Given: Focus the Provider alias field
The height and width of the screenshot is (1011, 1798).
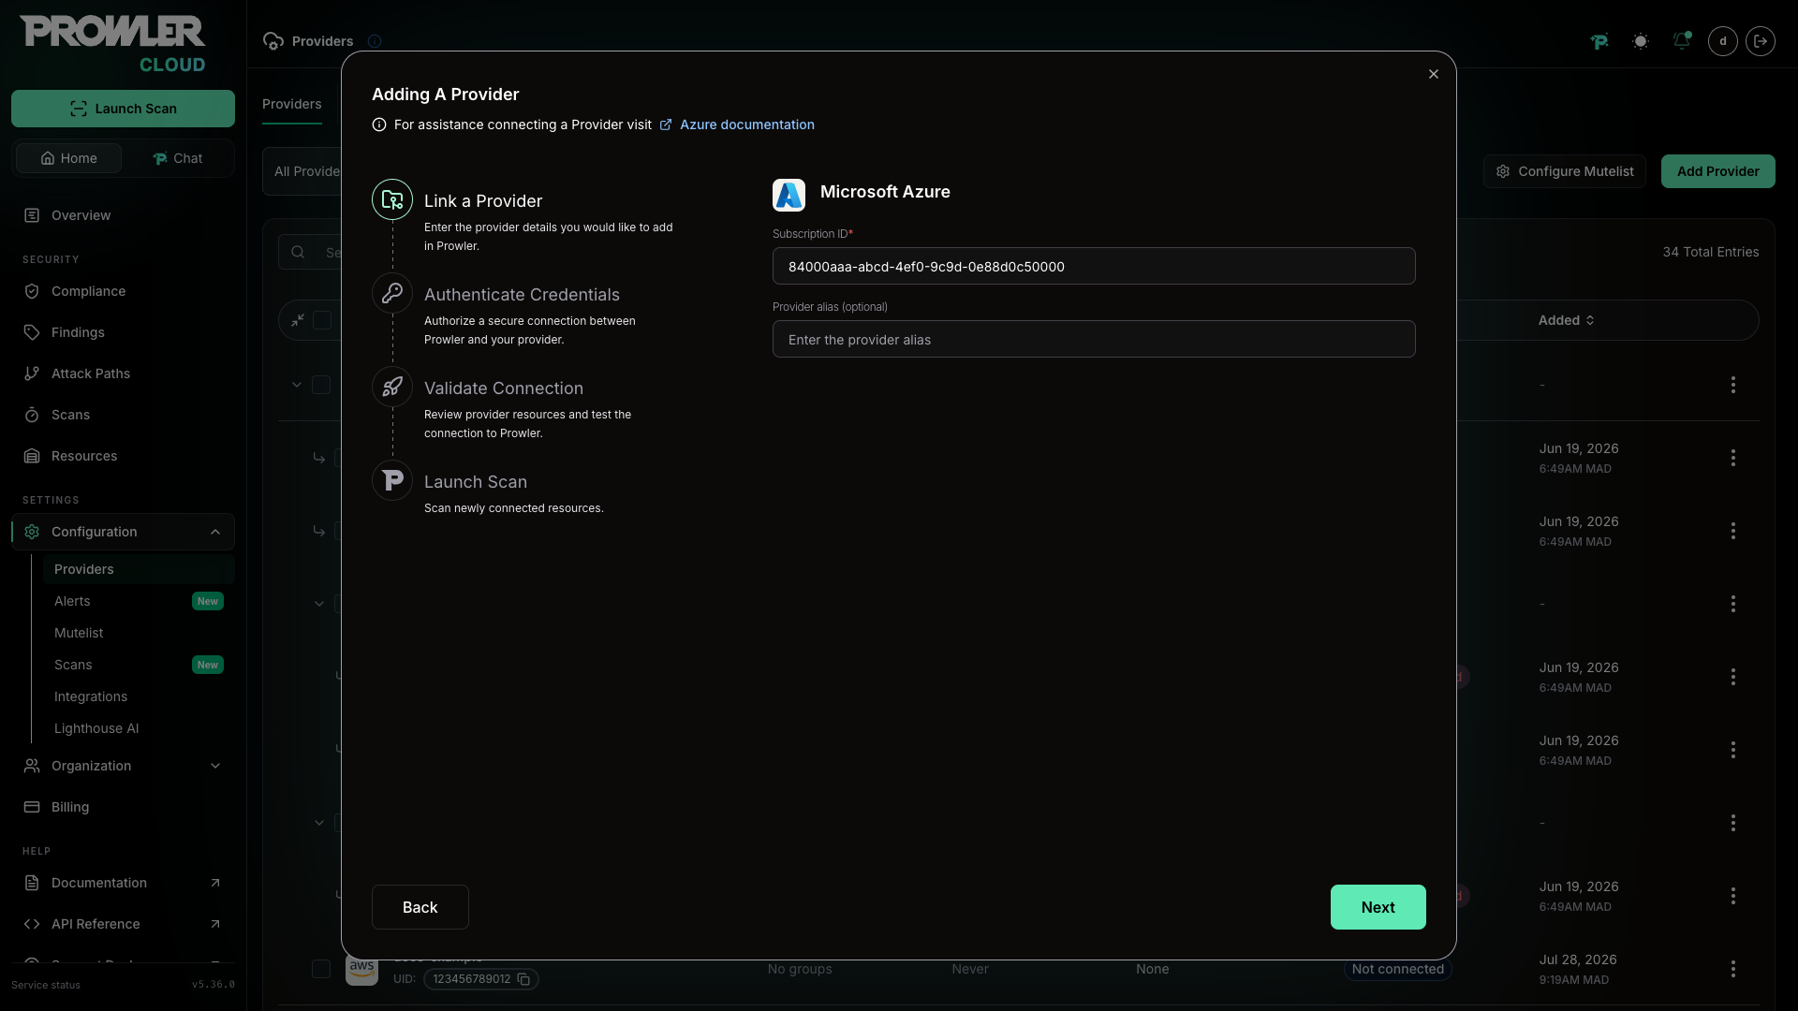Looking at the screenshot, I should (1093, 339).
